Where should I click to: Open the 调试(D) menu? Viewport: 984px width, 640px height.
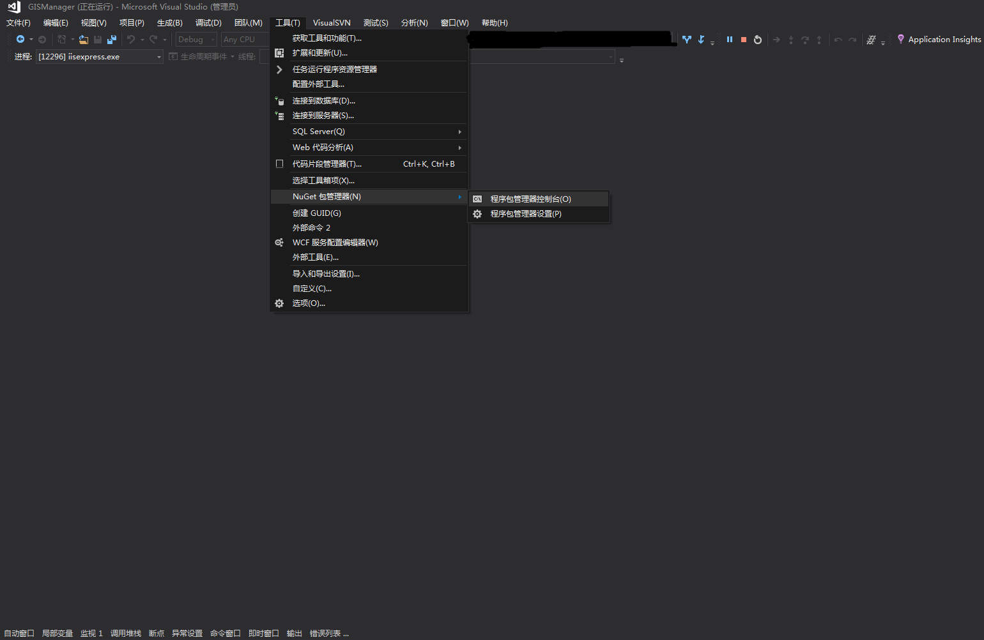point(208,23)
